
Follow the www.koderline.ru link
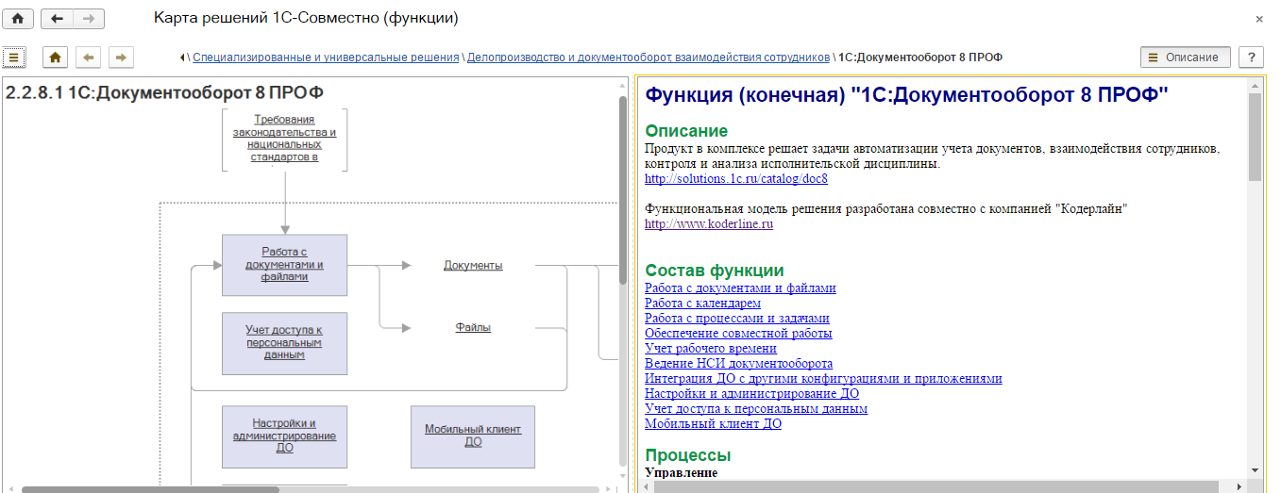point(708,224)
